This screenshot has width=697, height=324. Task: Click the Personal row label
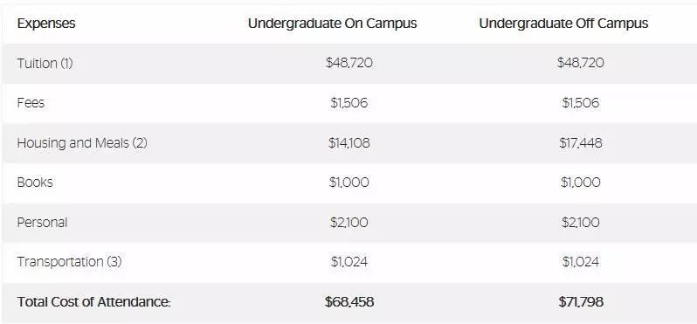[42, 222]
